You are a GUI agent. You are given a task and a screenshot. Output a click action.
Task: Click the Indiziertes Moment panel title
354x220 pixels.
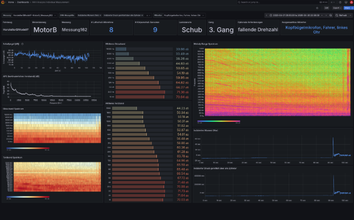205,131
